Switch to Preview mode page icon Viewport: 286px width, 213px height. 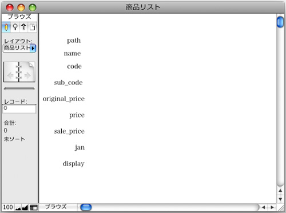click(x=32, y=27)
